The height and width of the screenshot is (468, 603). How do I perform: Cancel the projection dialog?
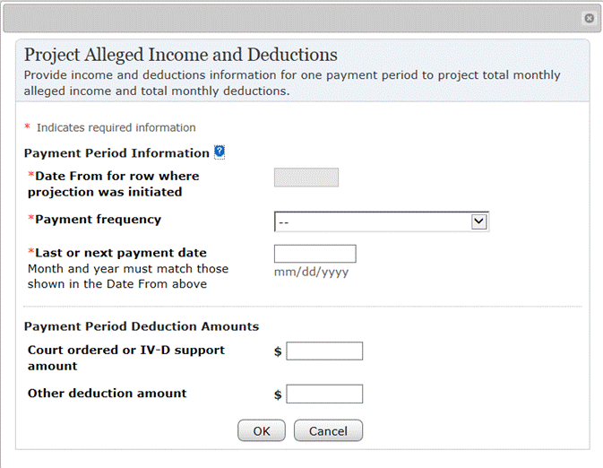coord(328,431)
